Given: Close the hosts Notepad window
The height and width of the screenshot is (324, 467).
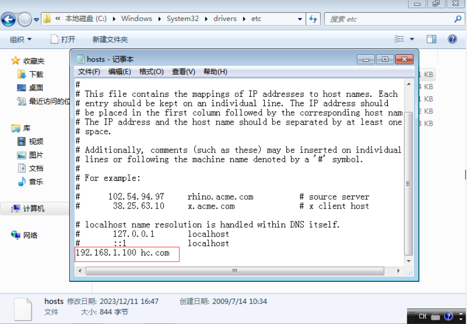Looking at the screenshot, I should 404,59.
